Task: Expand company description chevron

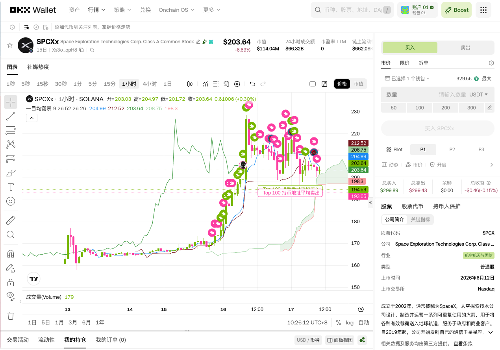Action: tap(491, 333)
